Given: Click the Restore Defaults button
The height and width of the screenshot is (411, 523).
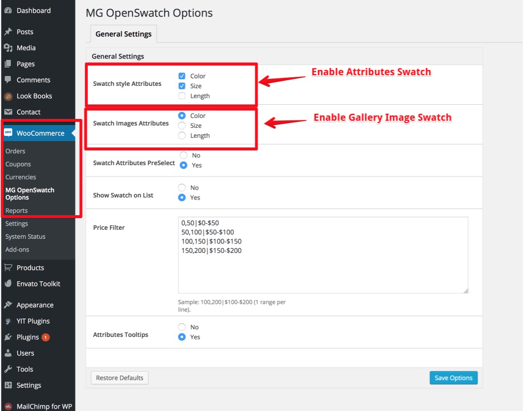Looking at the screenshot, I should point(119,377).
